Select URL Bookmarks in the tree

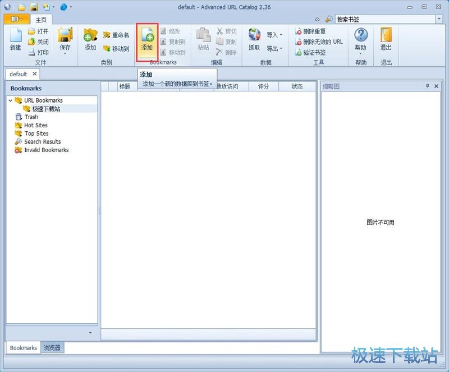click(43, 100)
